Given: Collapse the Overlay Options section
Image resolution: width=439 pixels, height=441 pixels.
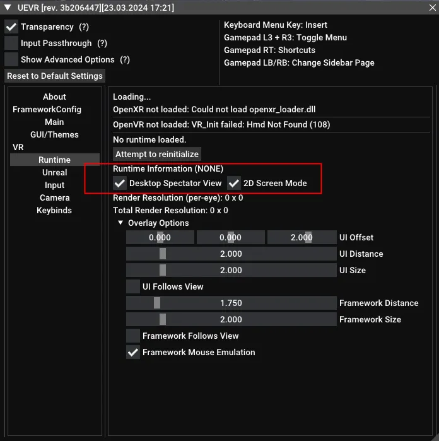Looking at the screenshot, I should coord(120,223).
